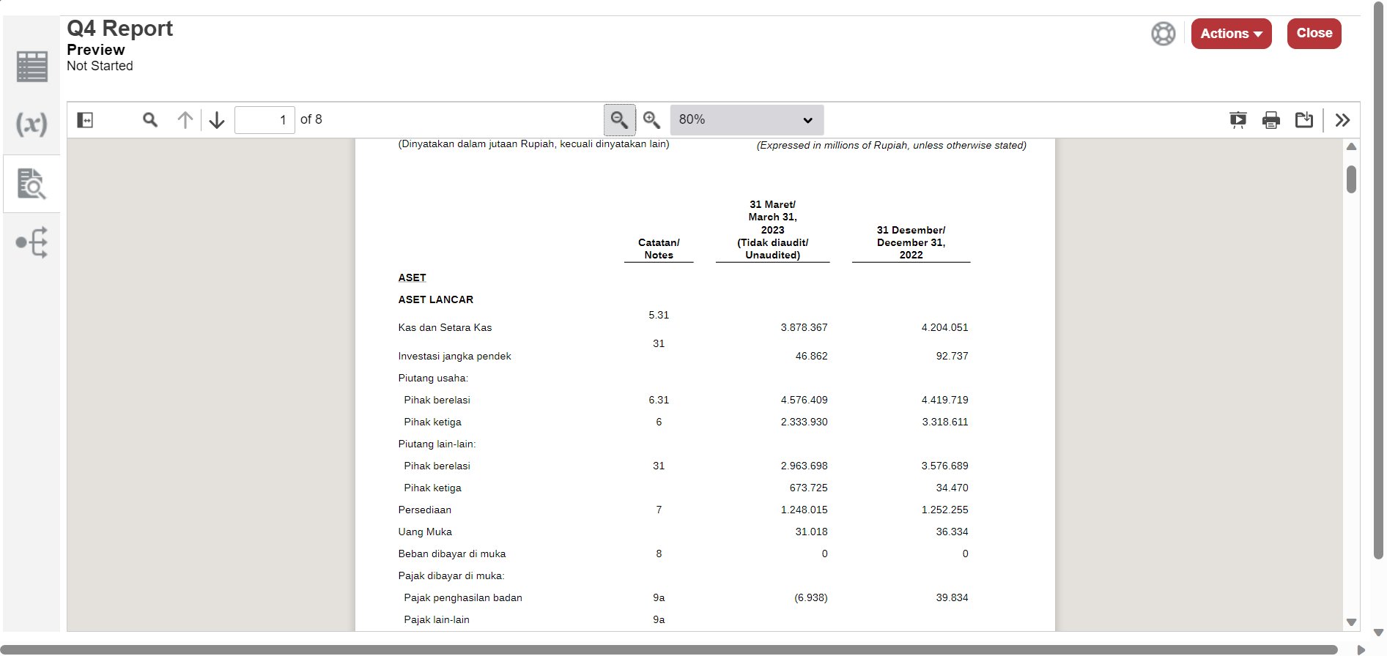Open additional viewer tools chevron
1387x656 pixels.
[x=1342, y=120]
